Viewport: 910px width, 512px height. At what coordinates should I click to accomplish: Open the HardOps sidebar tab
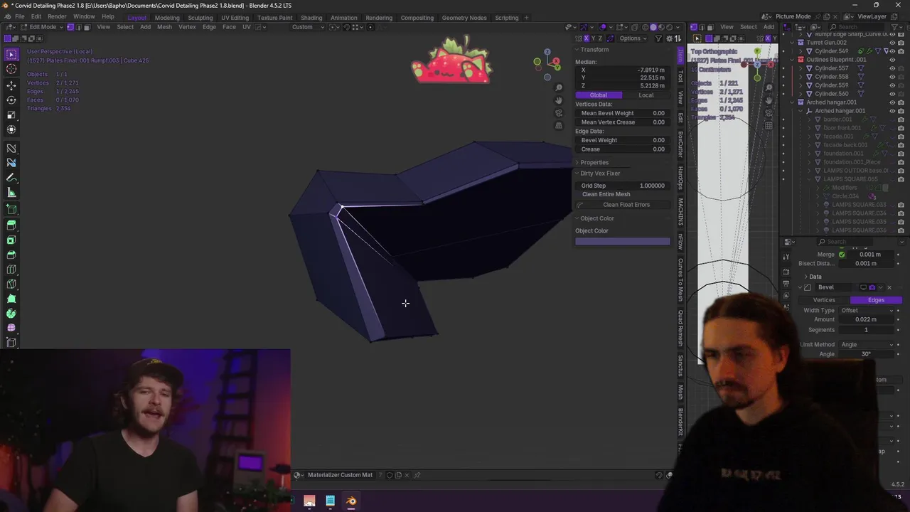tap(680, 179)
